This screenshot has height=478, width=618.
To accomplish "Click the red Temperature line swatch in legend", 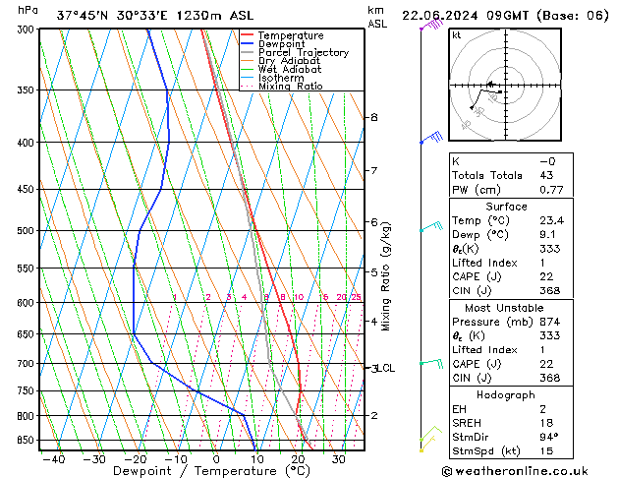I will (x=248, y=35).
